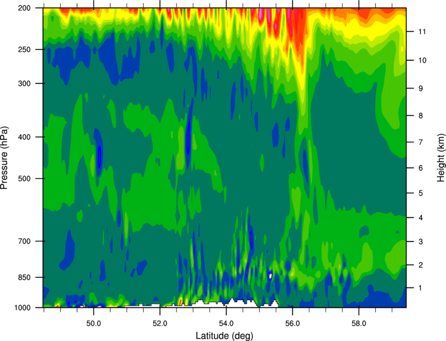Select the 50.0 latitude tick label
Viewport: 446px width, 341px height.
tap(93, 324)
